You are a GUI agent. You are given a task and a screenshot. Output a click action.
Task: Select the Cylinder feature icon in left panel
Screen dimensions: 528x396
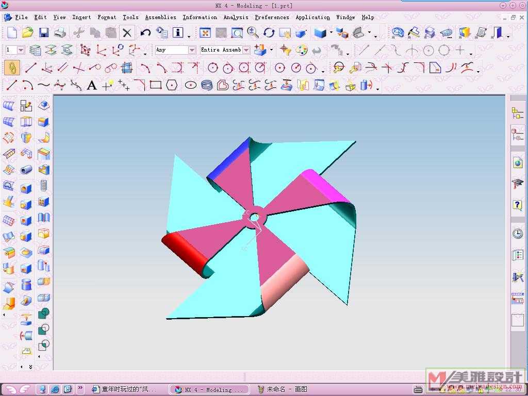[26, 285]
